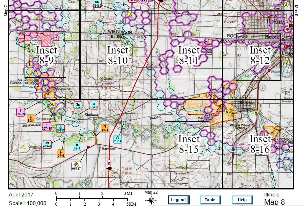Image resolution: width=304 pixels, height=206 pixels.
Task: Open the Table button
Action: (x=210, y=200)
